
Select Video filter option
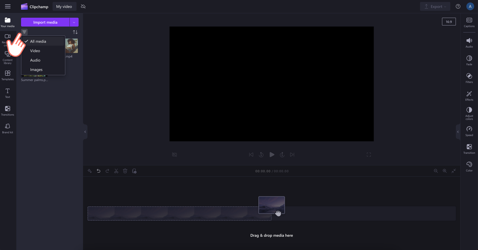click(43, 51)
